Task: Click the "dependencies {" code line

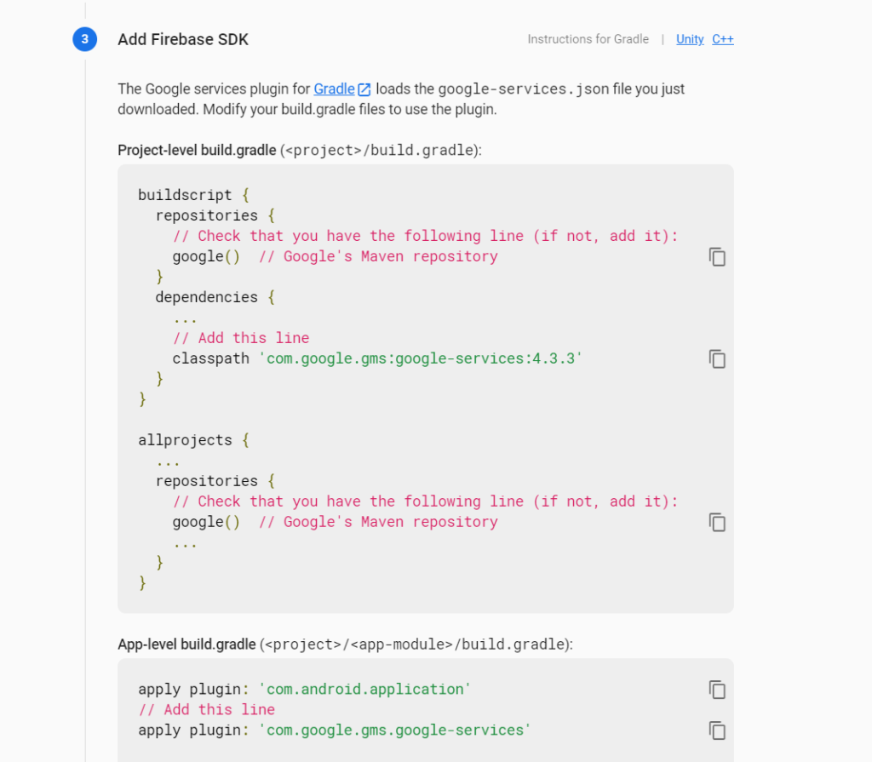Action: [x=215, y=298]
